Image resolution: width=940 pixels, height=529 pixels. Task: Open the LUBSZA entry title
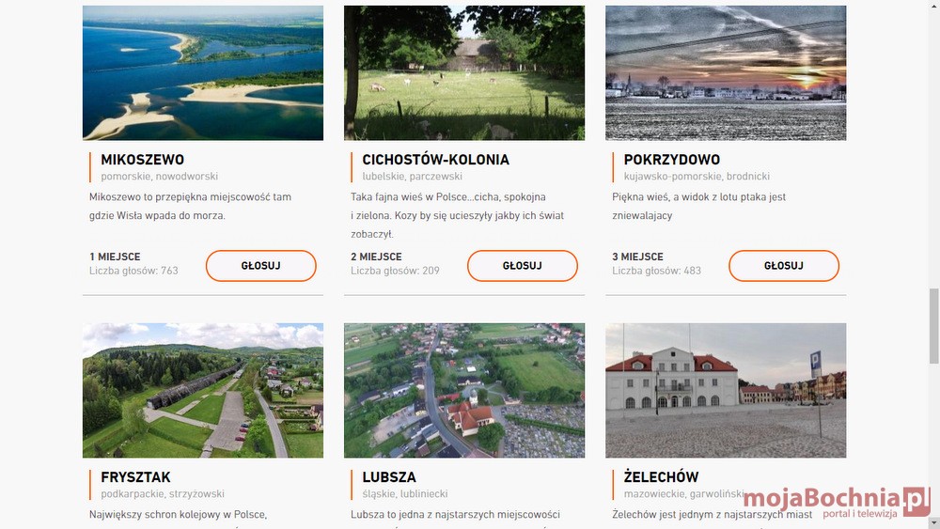point(389,477)
